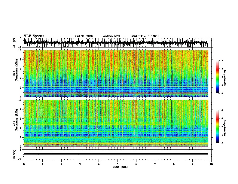
Task: Click the ch.2 color scale bar
Action: pyautogui.click(x=217, y=127)
